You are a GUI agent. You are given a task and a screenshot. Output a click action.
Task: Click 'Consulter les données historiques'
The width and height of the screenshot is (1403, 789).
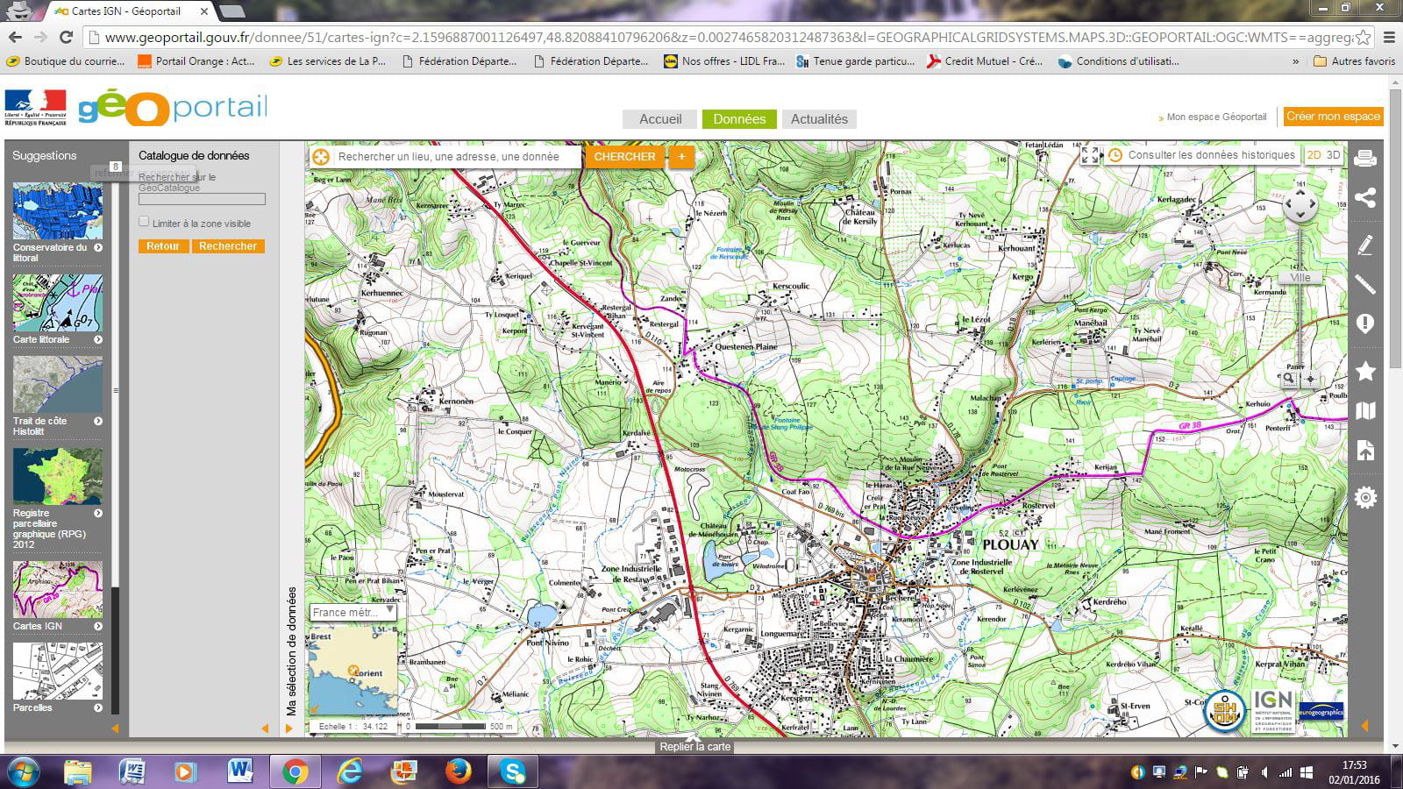tap(1211, 155)
